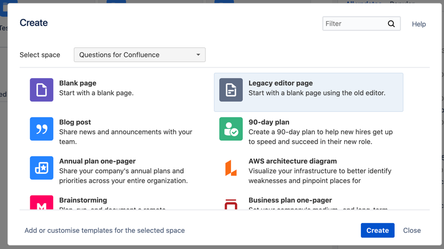444x249 pixels.
Task: Focus the Filter text field
Action: coord(361,23)
